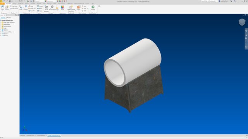
Task: Click the Save icon in quick access toolbar
Action: [10, 1]
